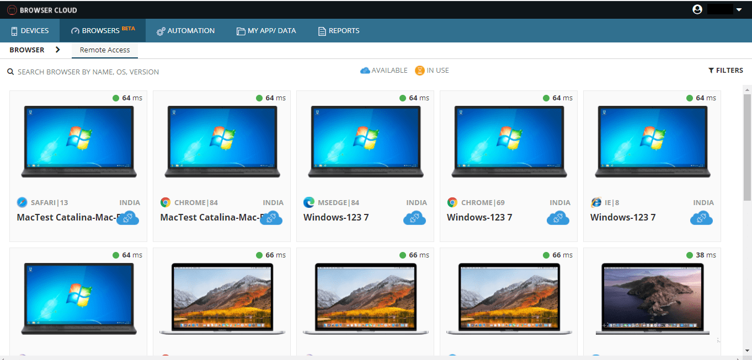This screenshot has width=752, height=360.
Task: Open the user account avatar icon
Action: click(697, 9)
